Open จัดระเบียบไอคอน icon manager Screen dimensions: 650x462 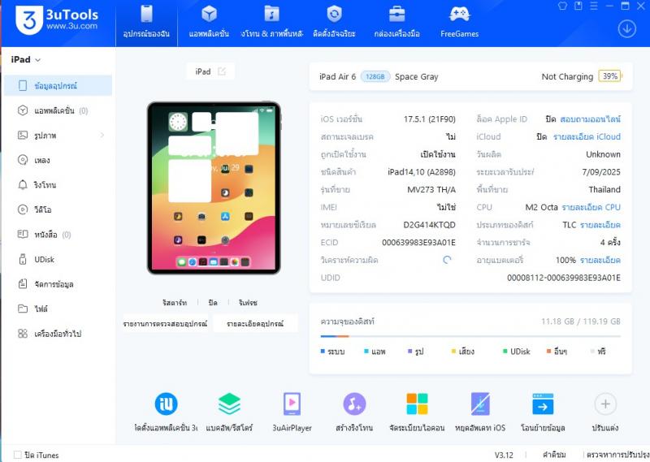point(417,412)
